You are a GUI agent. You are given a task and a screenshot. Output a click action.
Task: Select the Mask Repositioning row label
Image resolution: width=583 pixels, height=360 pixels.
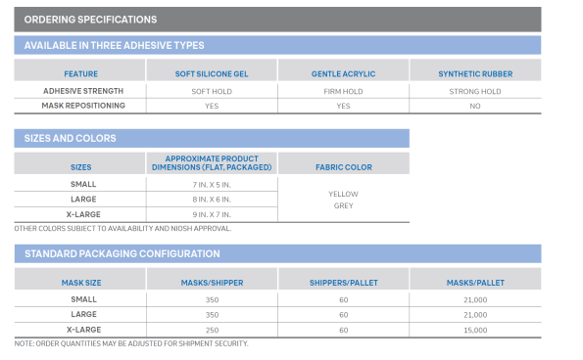click(83, 106)
